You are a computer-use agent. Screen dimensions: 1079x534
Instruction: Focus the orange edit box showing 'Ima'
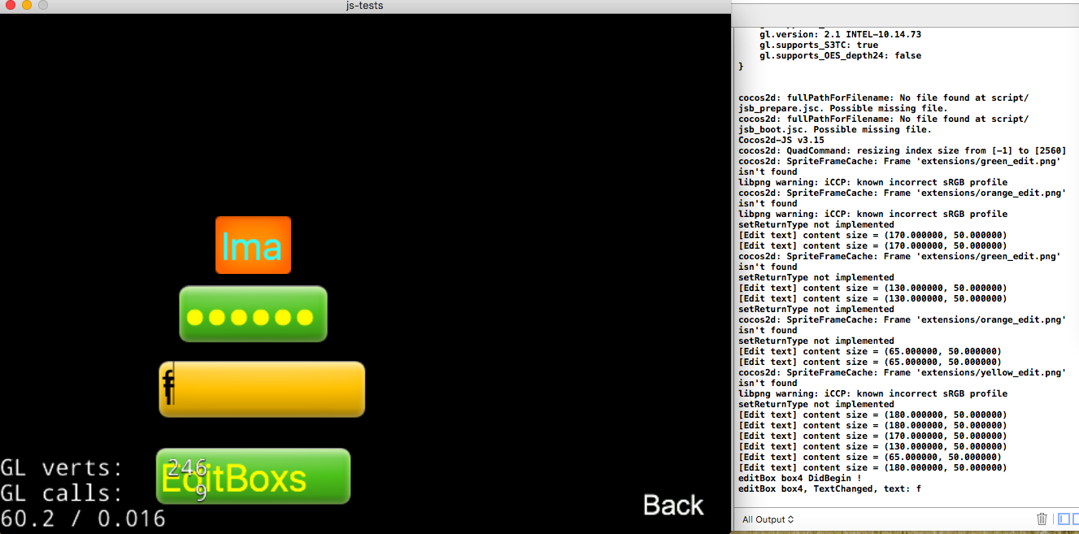tap(253, 245)
